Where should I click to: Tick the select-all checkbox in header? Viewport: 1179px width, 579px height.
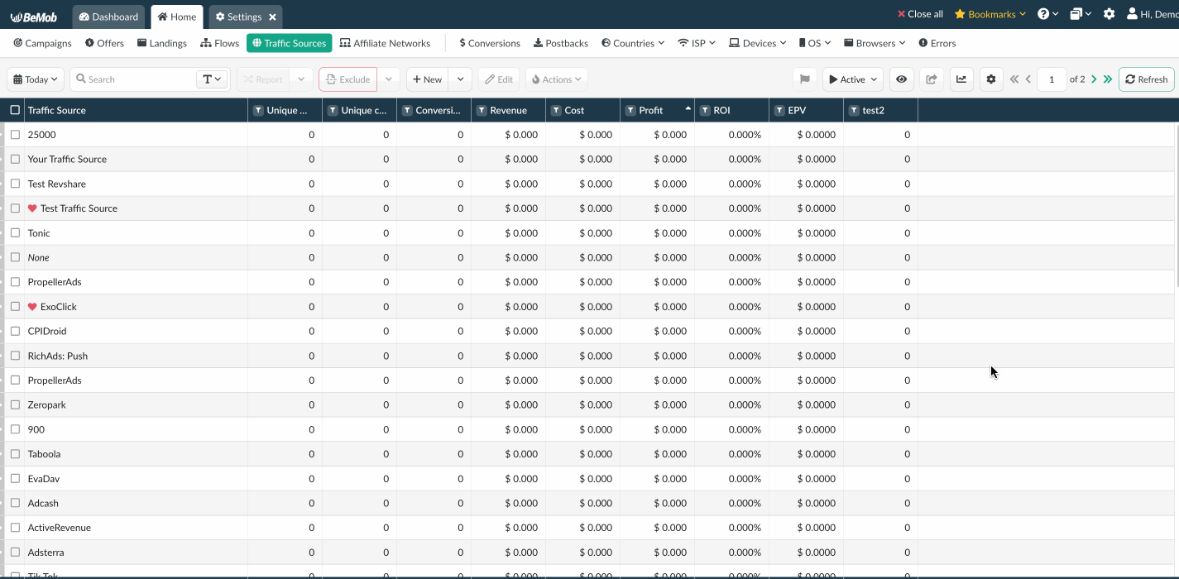[15, 110]
